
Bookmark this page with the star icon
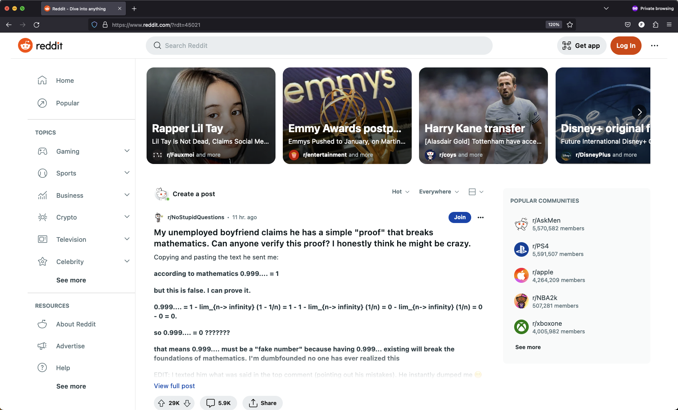[570, 25]
